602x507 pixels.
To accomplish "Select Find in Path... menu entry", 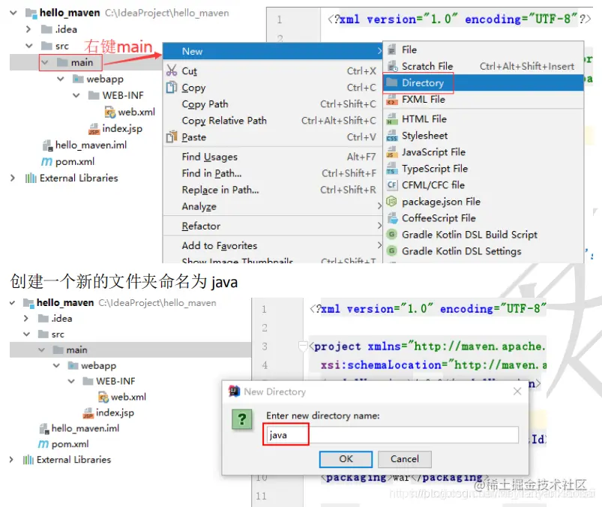I will click(273, 173).
